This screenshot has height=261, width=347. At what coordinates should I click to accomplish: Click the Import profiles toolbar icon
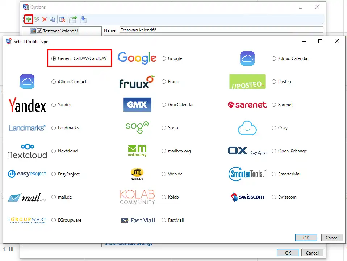(83, 19)
